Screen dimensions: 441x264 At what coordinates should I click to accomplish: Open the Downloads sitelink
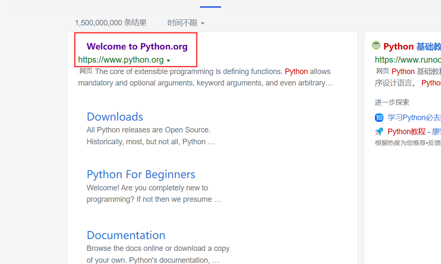[115, 117]
